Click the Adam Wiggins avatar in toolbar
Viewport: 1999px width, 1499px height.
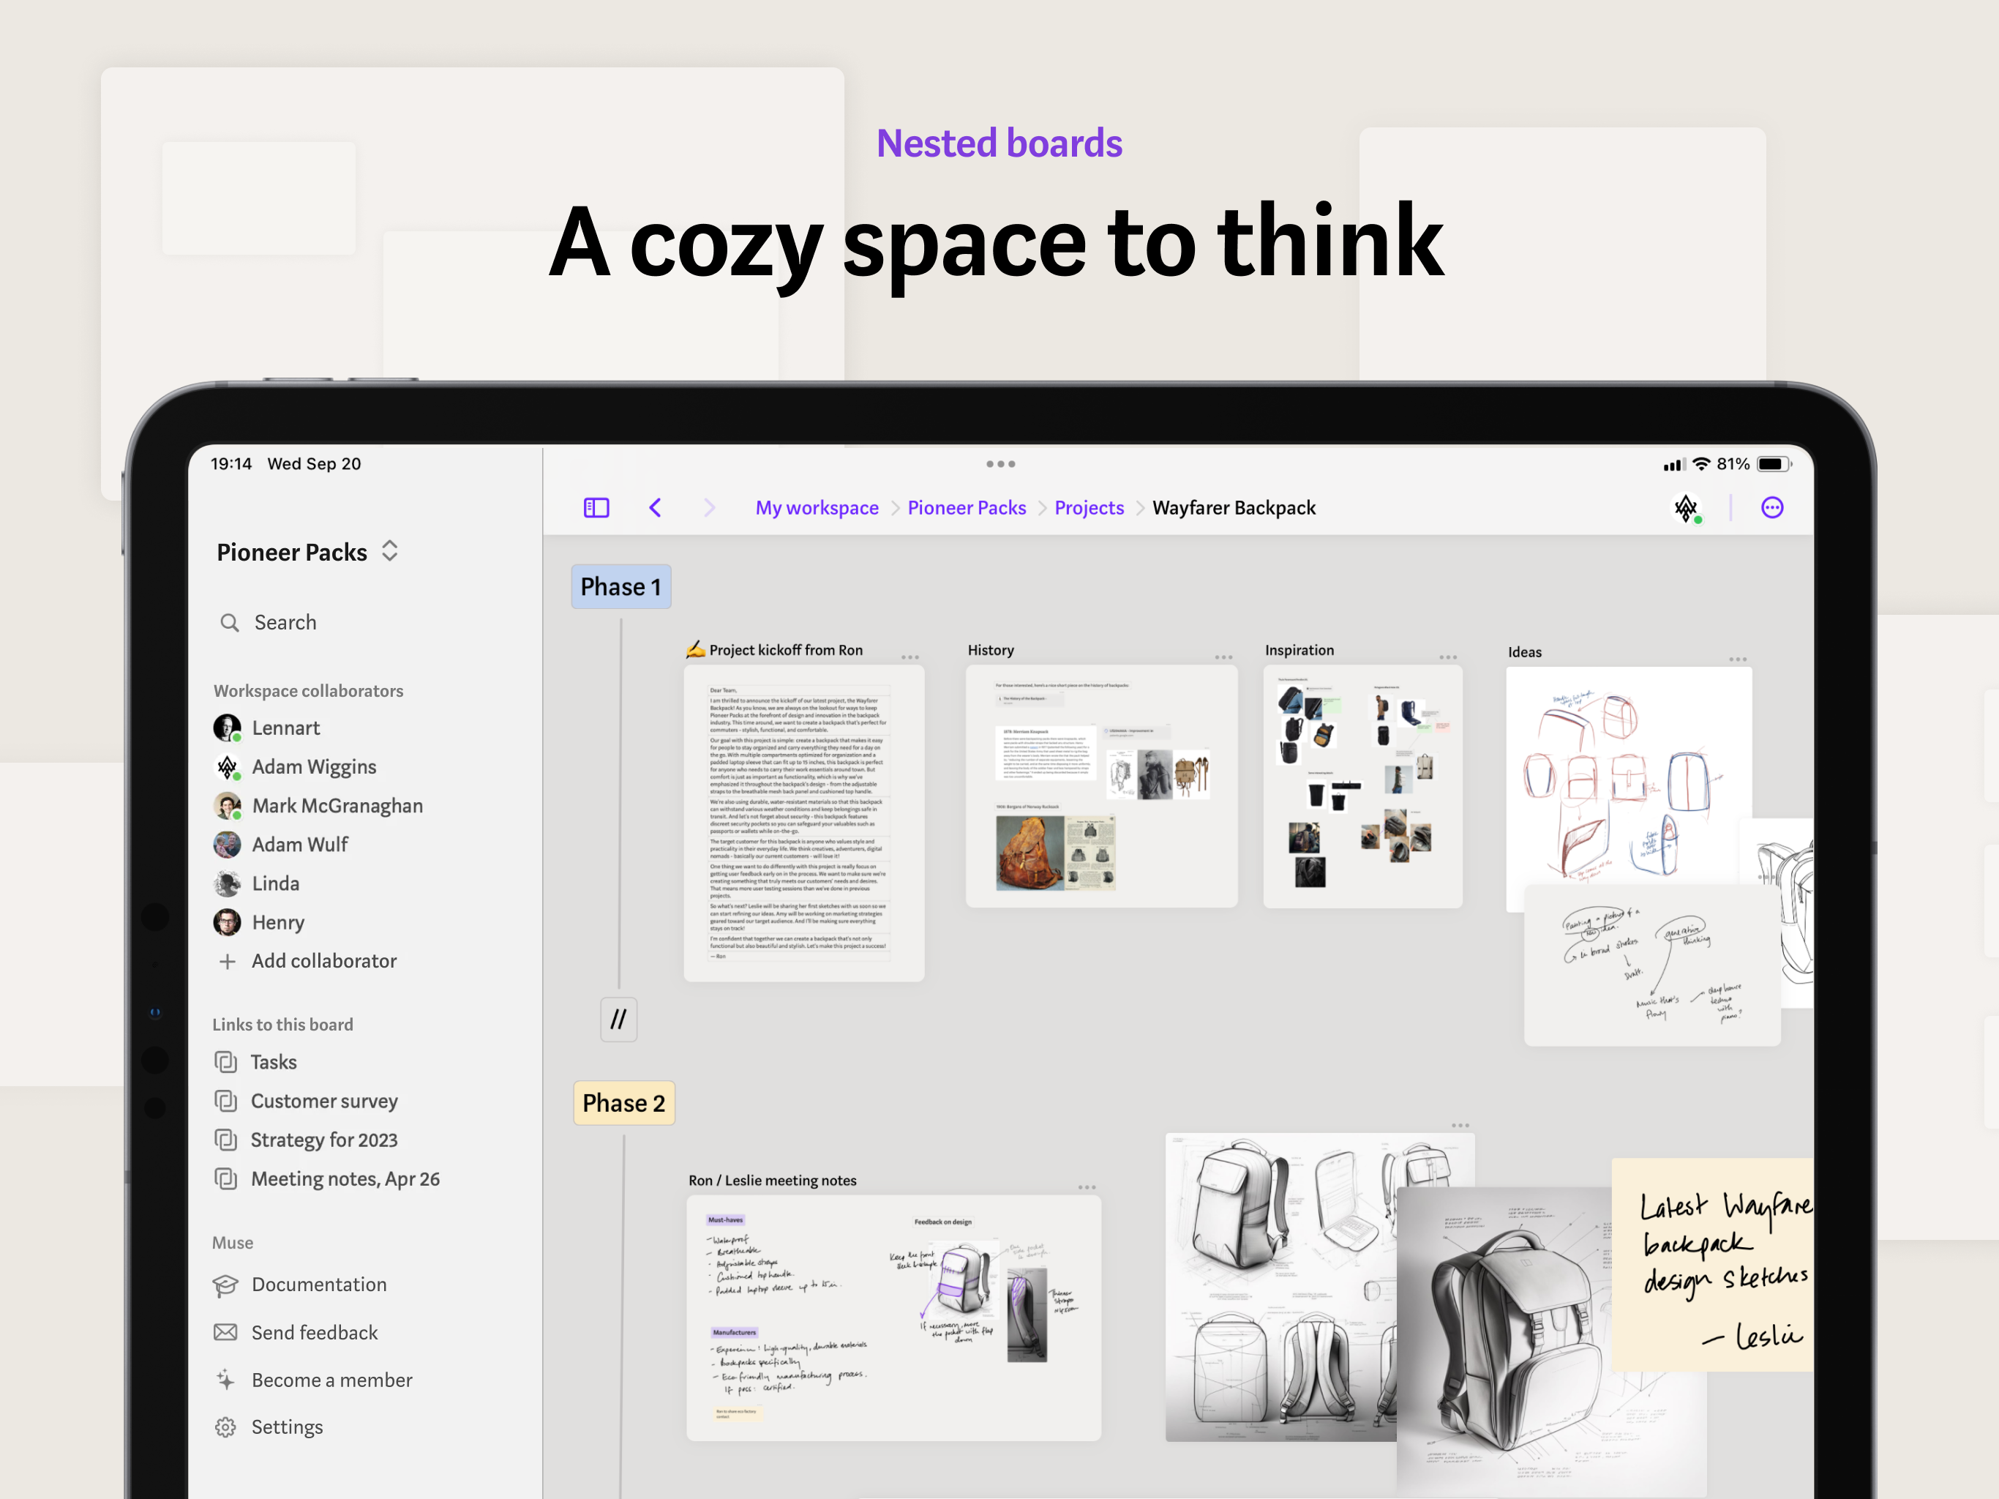click(1685, 508)
